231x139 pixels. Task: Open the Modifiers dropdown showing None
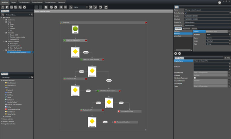coord(230,35)
